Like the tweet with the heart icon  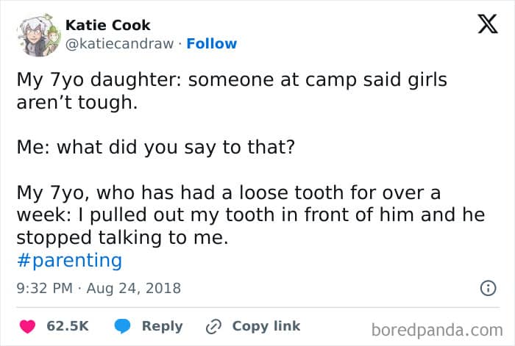click(27, 326)
